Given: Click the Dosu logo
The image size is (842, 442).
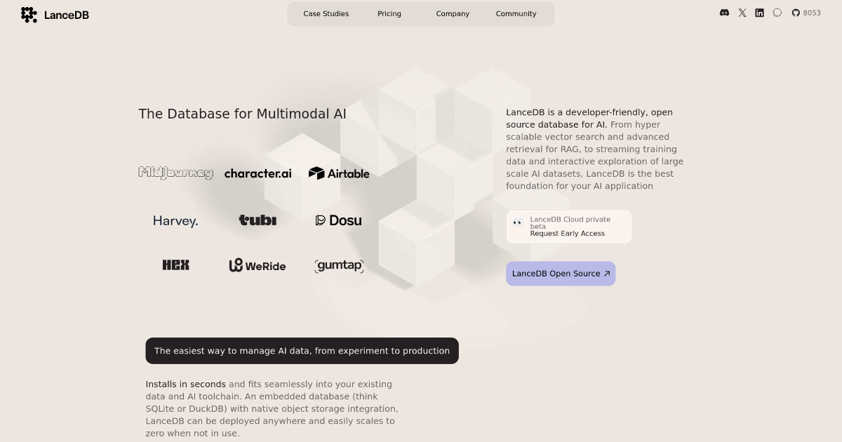Looking at the screenshot, I should point(339,220).
